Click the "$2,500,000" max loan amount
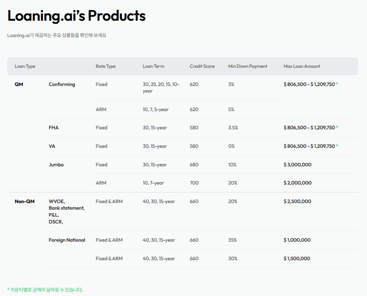 tap(297, 202)
